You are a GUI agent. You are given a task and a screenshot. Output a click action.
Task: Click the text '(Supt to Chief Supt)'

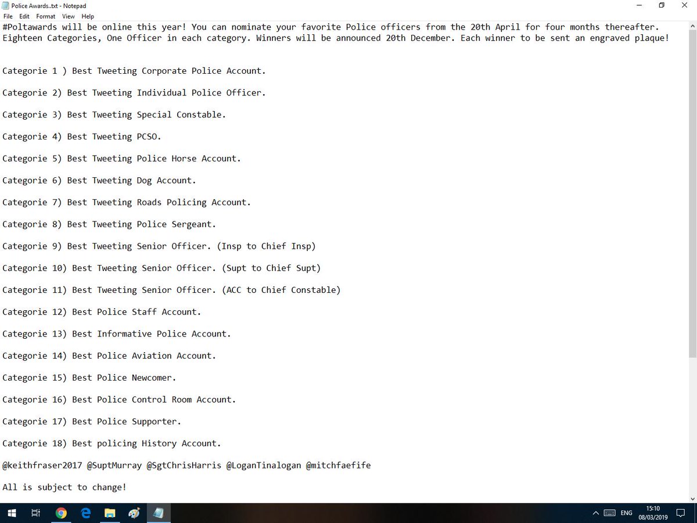(271, 268)
